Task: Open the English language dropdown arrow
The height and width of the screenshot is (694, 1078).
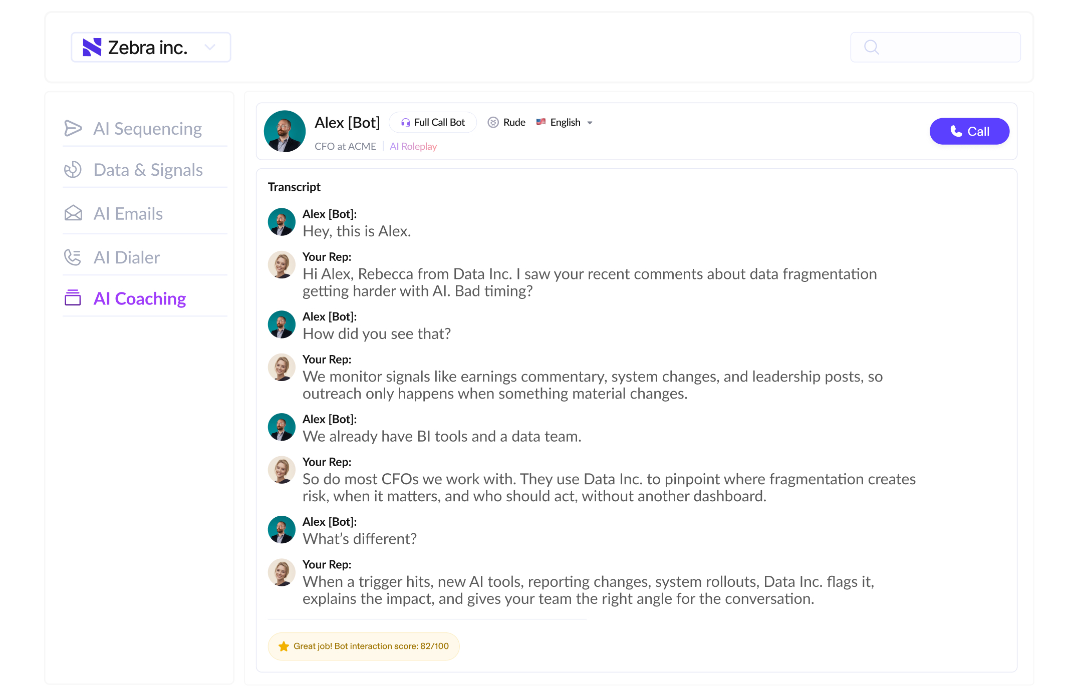Action: [590, 123]
